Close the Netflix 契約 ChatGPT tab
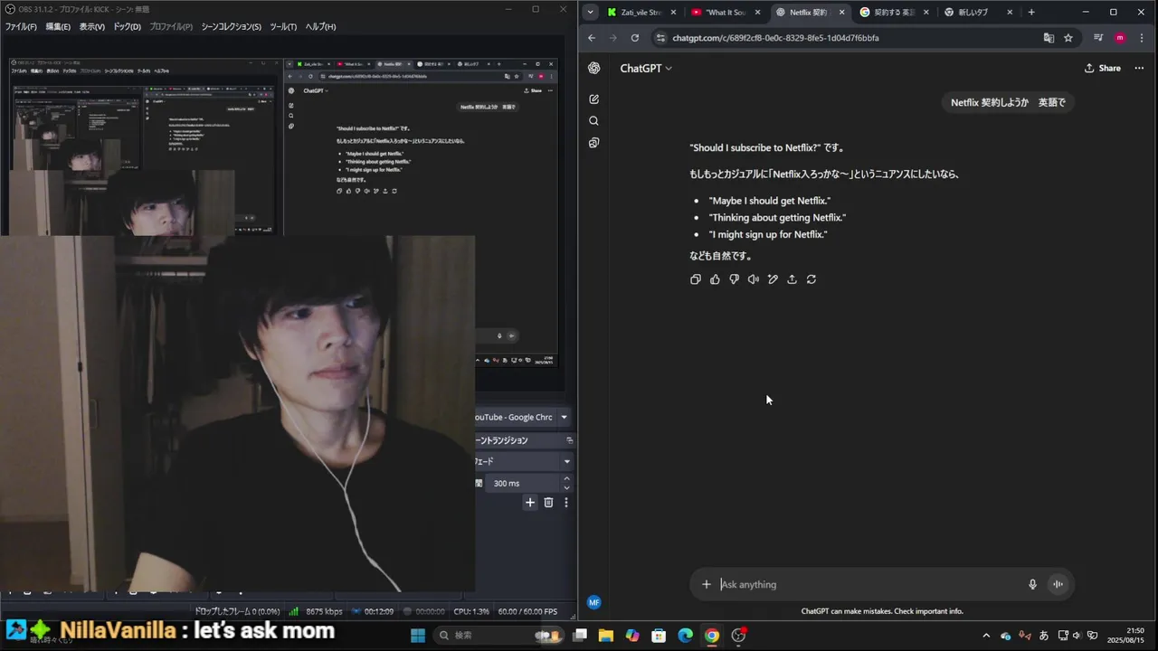1158x651 pixels. coord(841,13)
